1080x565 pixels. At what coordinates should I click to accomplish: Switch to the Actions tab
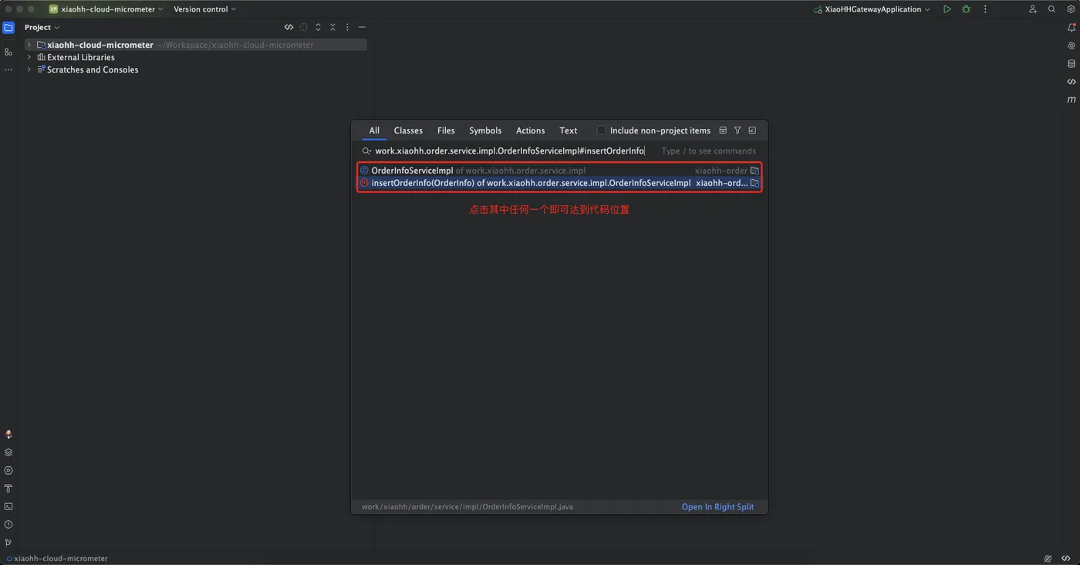coord(530,130)
